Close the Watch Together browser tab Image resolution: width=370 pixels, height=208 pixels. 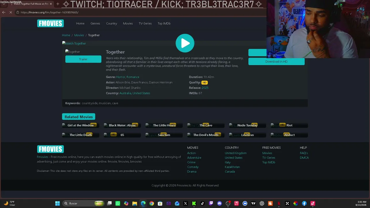point(51,4)
